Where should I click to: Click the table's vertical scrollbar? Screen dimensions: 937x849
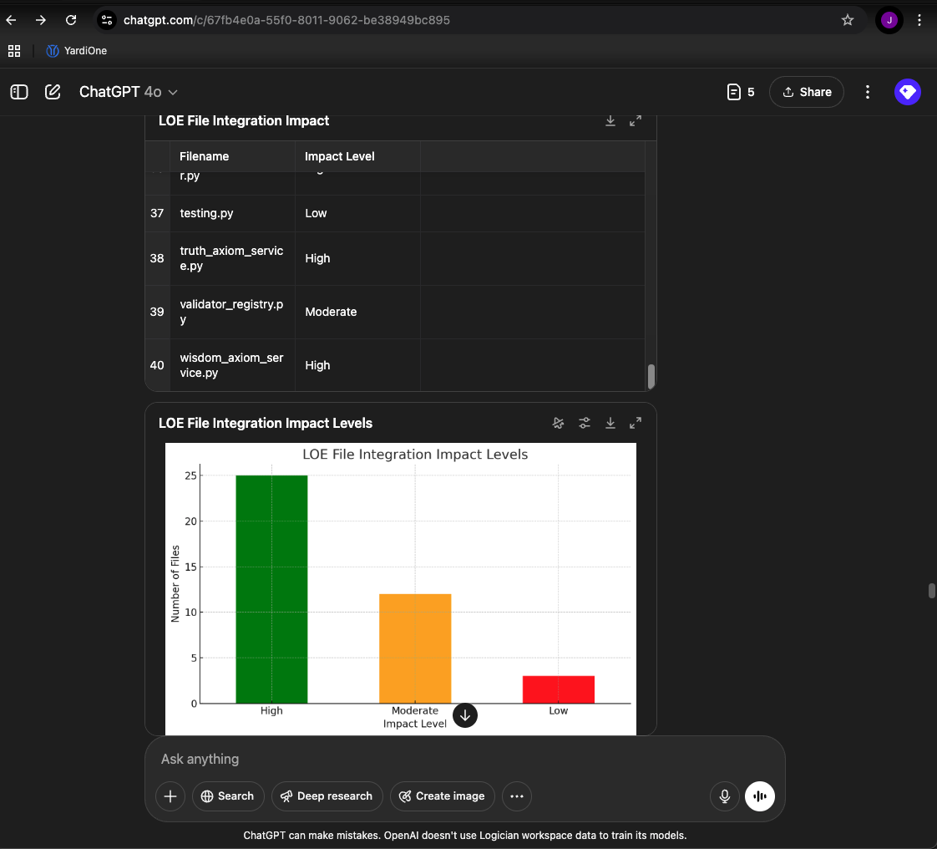click(651, 377)
